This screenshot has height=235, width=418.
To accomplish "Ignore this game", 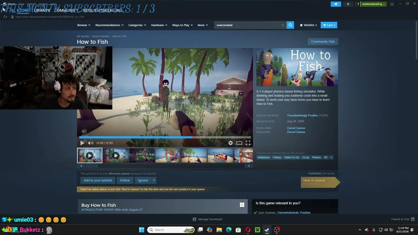I will [x=143, y=180].
